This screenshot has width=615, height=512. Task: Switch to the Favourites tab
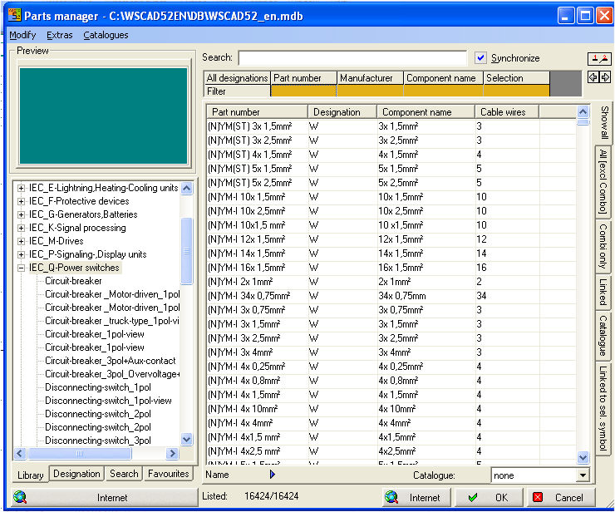click(x=168, y=474)
